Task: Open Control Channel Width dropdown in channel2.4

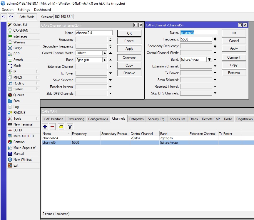Action: (x=105, y=53)
